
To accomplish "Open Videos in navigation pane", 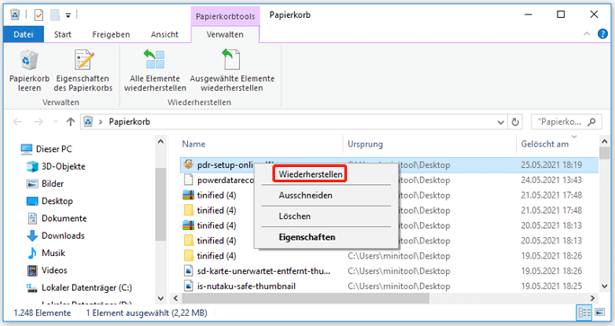I will pyautogui.click(x=47, y=270).
